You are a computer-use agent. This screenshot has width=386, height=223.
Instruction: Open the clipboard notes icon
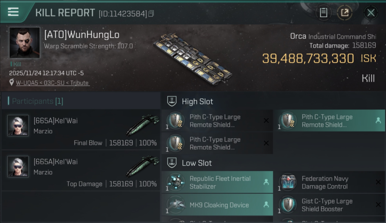(323, 13)
